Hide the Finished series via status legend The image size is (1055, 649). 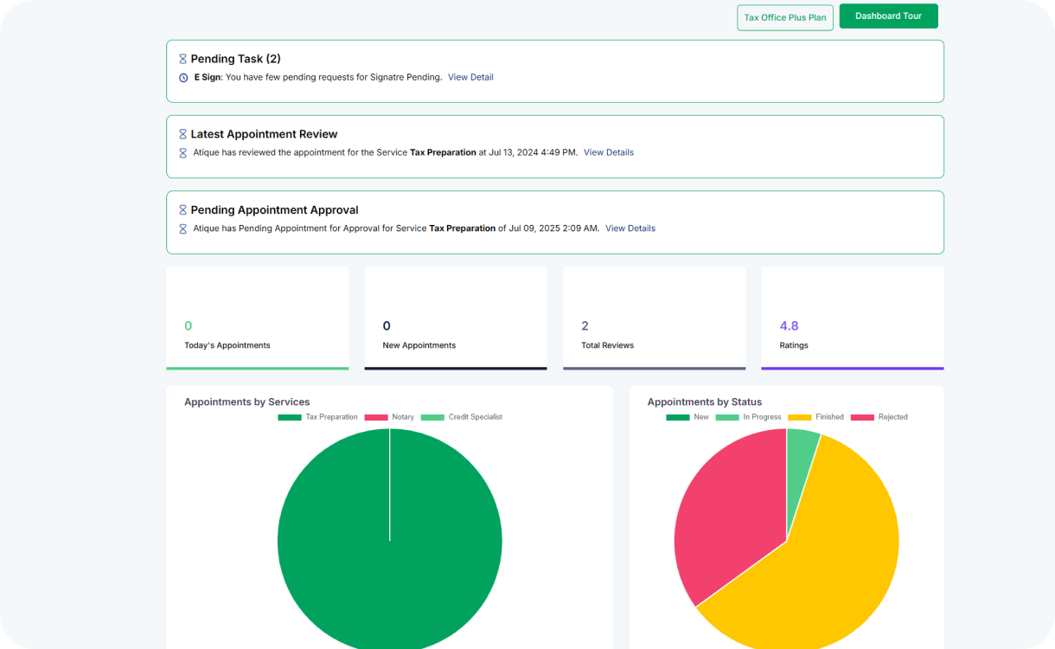pos(816,417)
